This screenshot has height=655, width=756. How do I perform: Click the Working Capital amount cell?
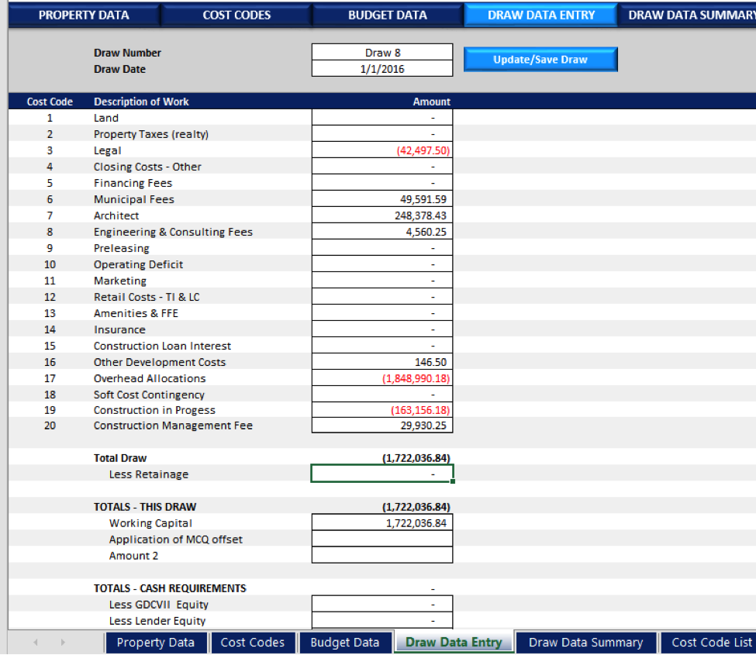point(381,522)
